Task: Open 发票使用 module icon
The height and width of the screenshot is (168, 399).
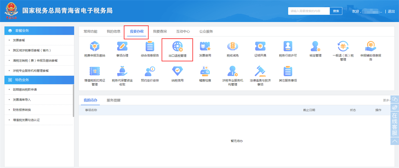Action: [205, 47]
